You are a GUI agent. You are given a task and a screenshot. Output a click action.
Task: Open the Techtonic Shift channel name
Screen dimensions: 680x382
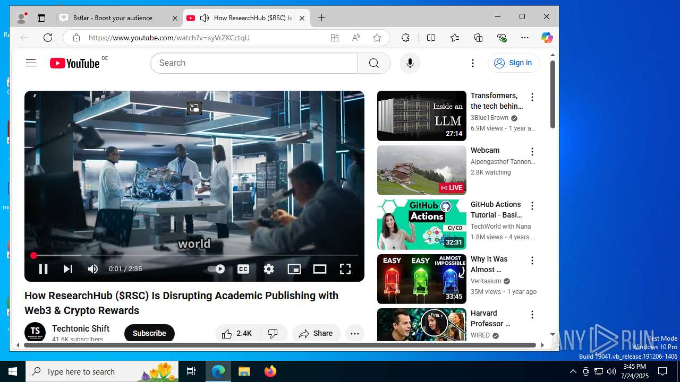[81, 328]
